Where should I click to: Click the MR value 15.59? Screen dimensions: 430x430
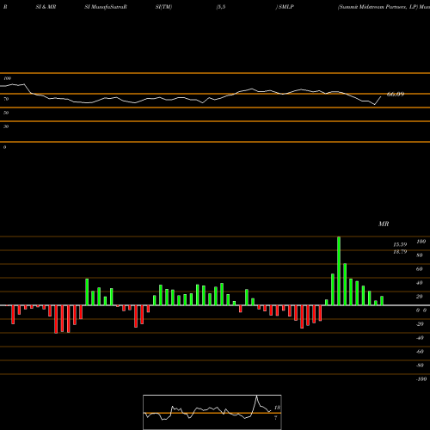click(x=400, y=244)
